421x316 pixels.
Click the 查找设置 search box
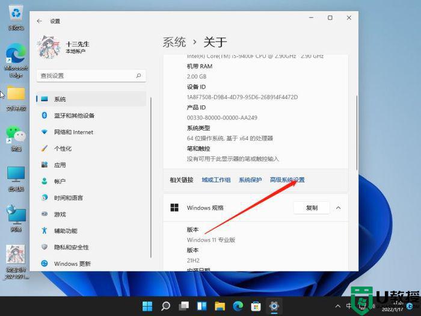pos(87,76)
